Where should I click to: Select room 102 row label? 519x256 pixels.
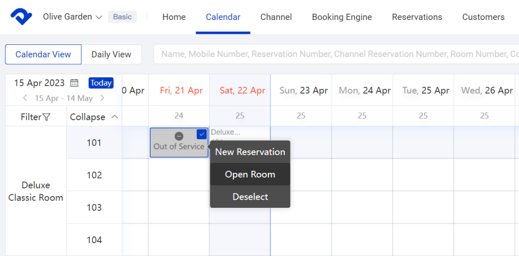tap(94, 175)
